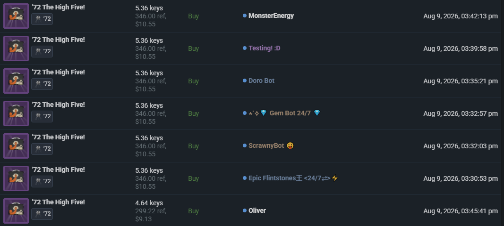Click the 03:45:41 pm listing timestamp
This screenshot has height=226, width=504.
pyautogui.click(x=460, y=211)
